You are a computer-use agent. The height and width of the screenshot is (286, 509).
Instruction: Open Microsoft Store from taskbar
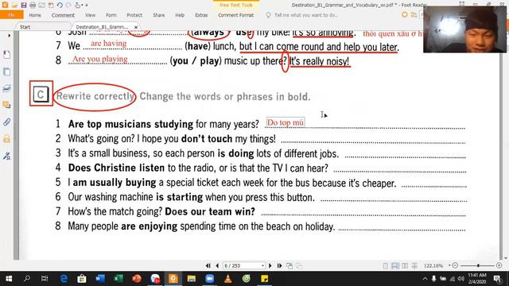[82, 279]
